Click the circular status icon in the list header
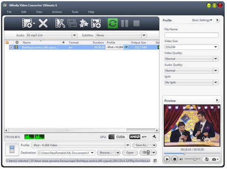Image resolution: width=227 pixels, height=169 pixels. point(17,42)
